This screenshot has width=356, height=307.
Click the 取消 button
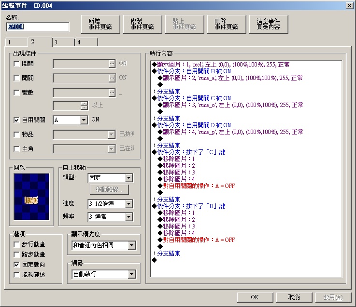[x=294, y=297]
